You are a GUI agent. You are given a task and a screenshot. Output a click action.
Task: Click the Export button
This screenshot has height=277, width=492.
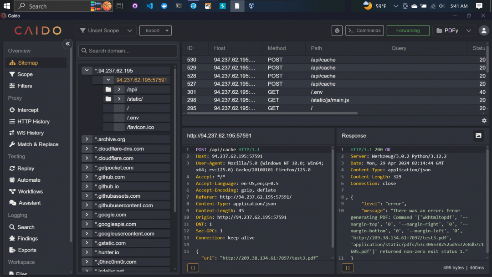[153, 31]
